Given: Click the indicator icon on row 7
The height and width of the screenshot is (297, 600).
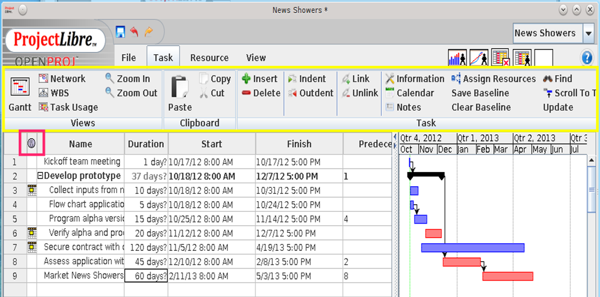Looking at the screenshot, I should pos(31,247).
